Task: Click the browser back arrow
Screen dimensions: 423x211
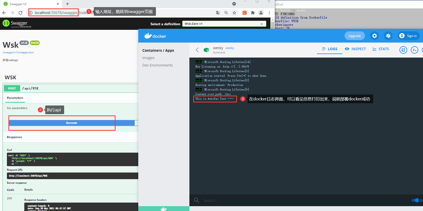Action: tap(4, 13)
